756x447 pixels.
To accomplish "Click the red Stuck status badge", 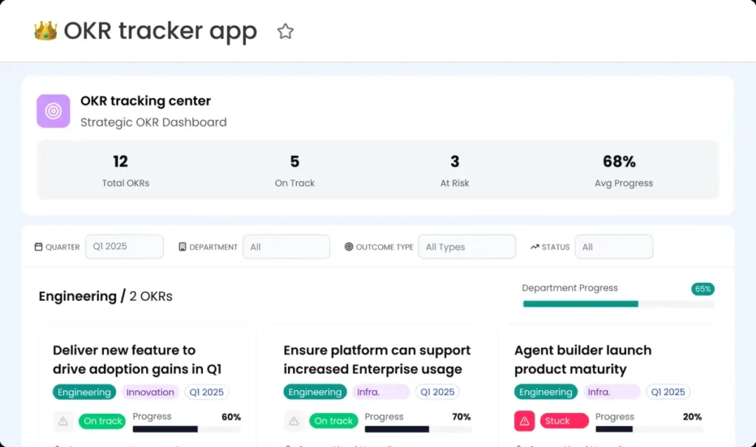I will click(x=564, y=421).
